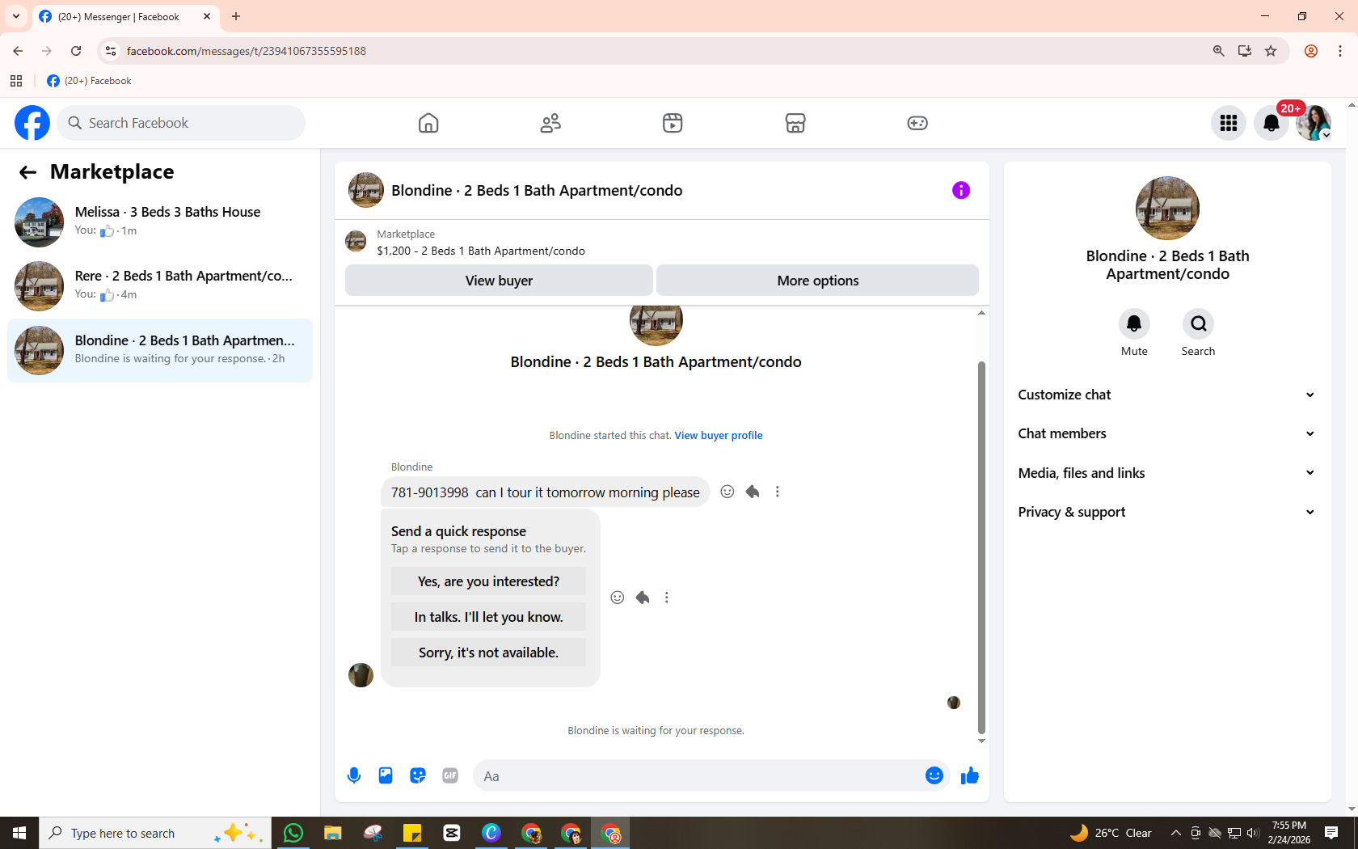The height and width of the screenshot is (849, 1358).
Task: Bookmark this page with the star
Action: point(1271,51)
